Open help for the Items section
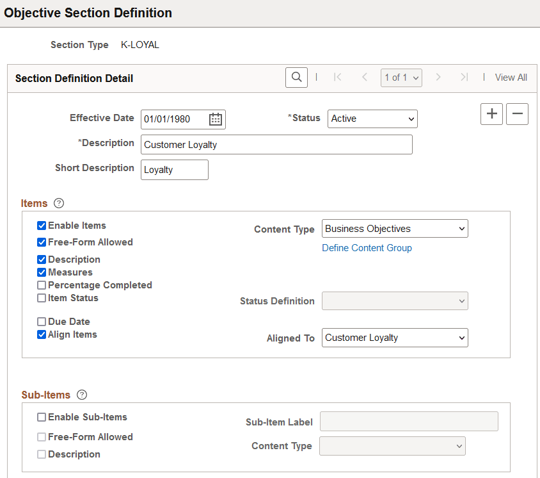Viewport: 540px width, 478px height. (58, 203)
